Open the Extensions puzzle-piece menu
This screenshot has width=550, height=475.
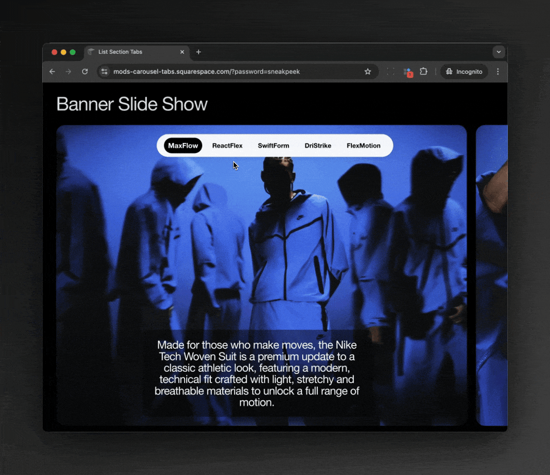(423, 72)
